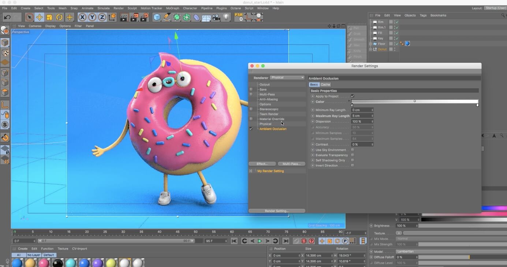Open the Layout dropdown showing Startup (User)
This screenshot has height=267, width=507.
495,8
